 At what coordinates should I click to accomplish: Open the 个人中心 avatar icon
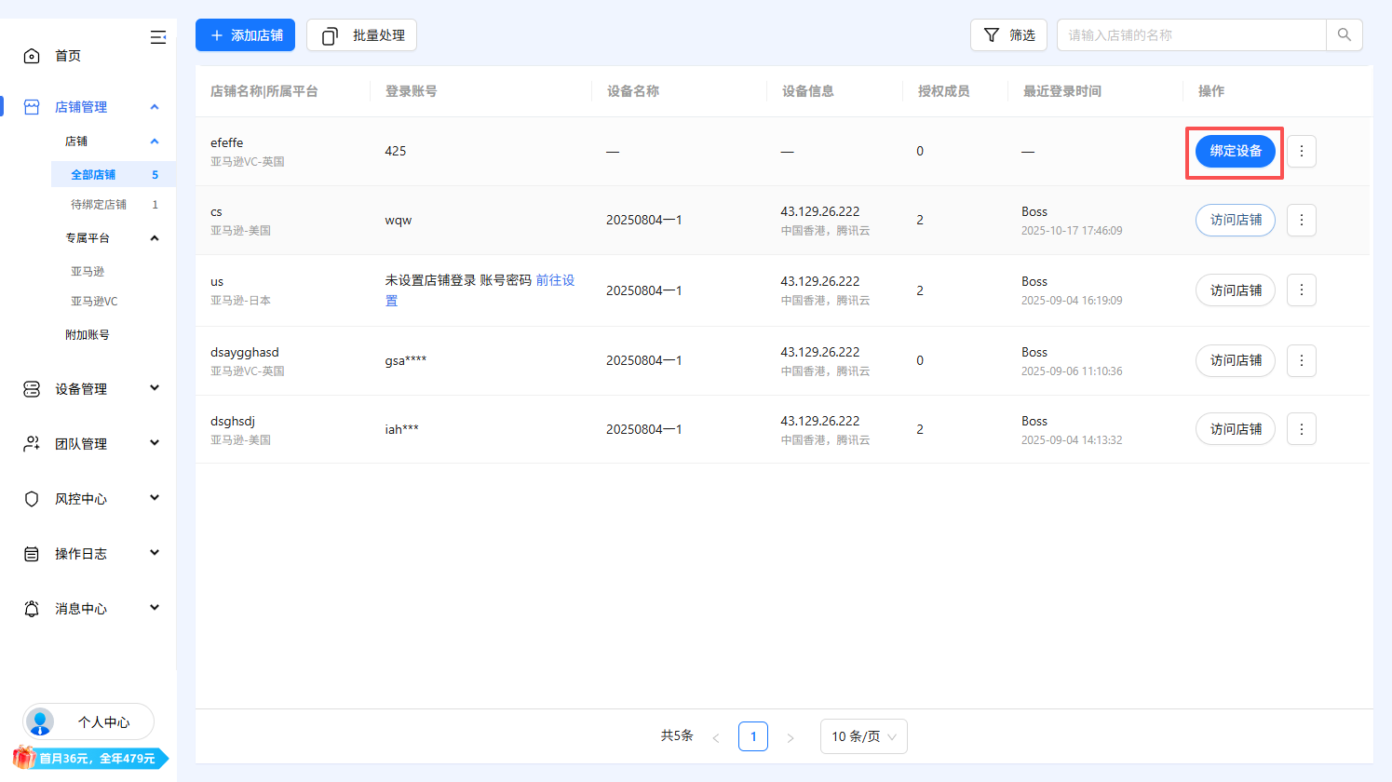point(39,721)
